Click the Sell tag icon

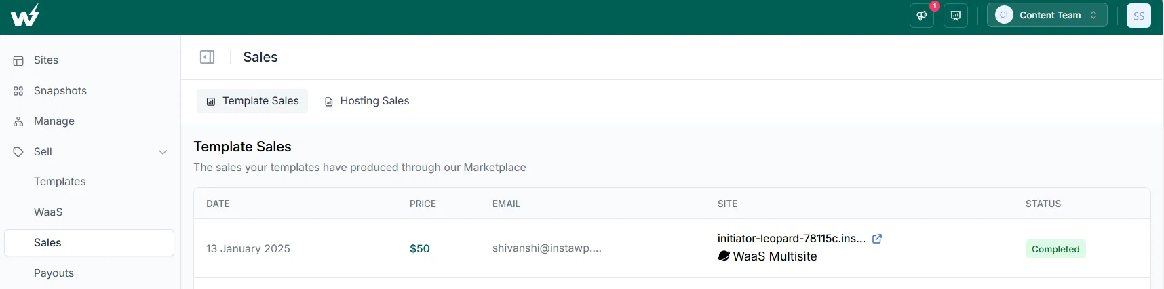click(18, 152)
